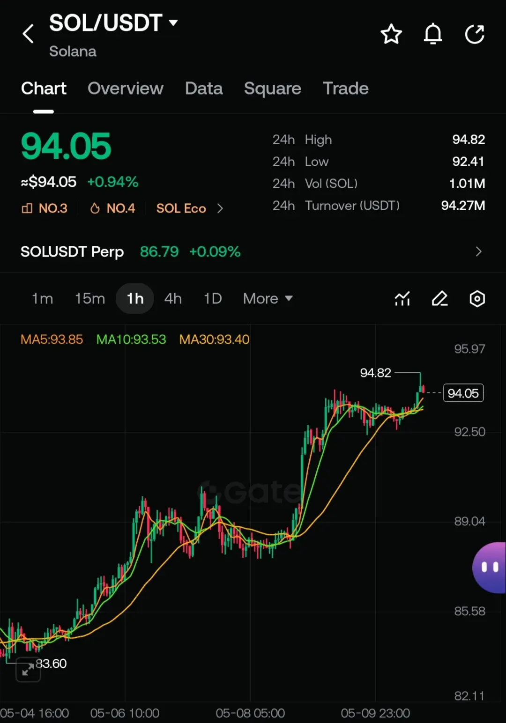Viewport: 506px width, 723px height.
Task: Open the drawing tools pencil icon
Action: [439, 299]
